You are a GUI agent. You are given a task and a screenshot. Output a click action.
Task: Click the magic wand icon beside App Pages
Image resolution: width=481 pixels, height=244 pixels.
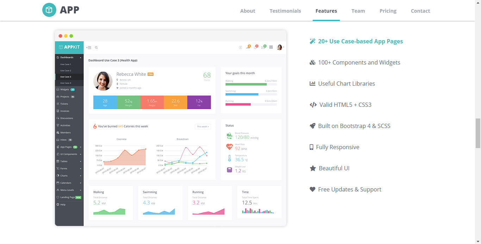pos(312,41)
